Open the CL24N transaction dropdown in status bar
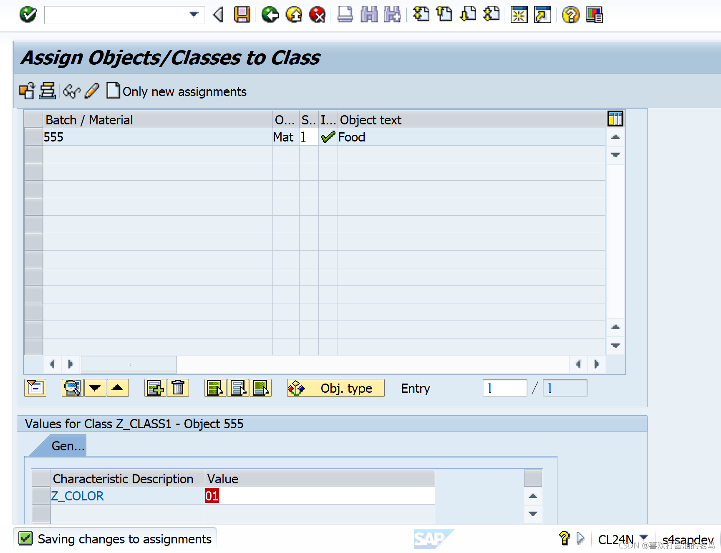This screenshot has height=553, width=721. 644,539
